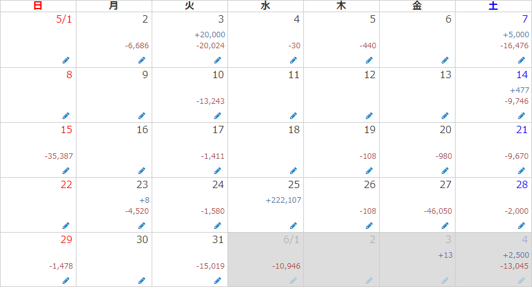Click the pencil edit icon for May 2

click(141, 60)
